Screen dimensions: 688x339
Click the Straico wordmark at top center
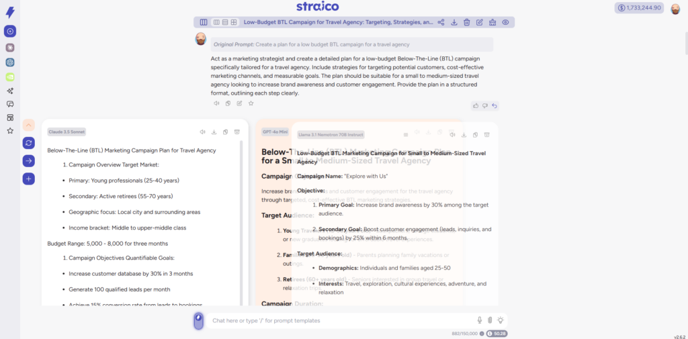coord(317,7)
